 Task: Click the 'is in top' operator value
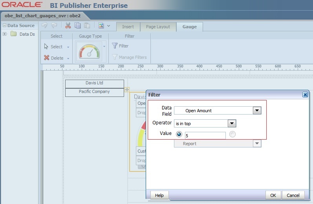coord(183,124)
